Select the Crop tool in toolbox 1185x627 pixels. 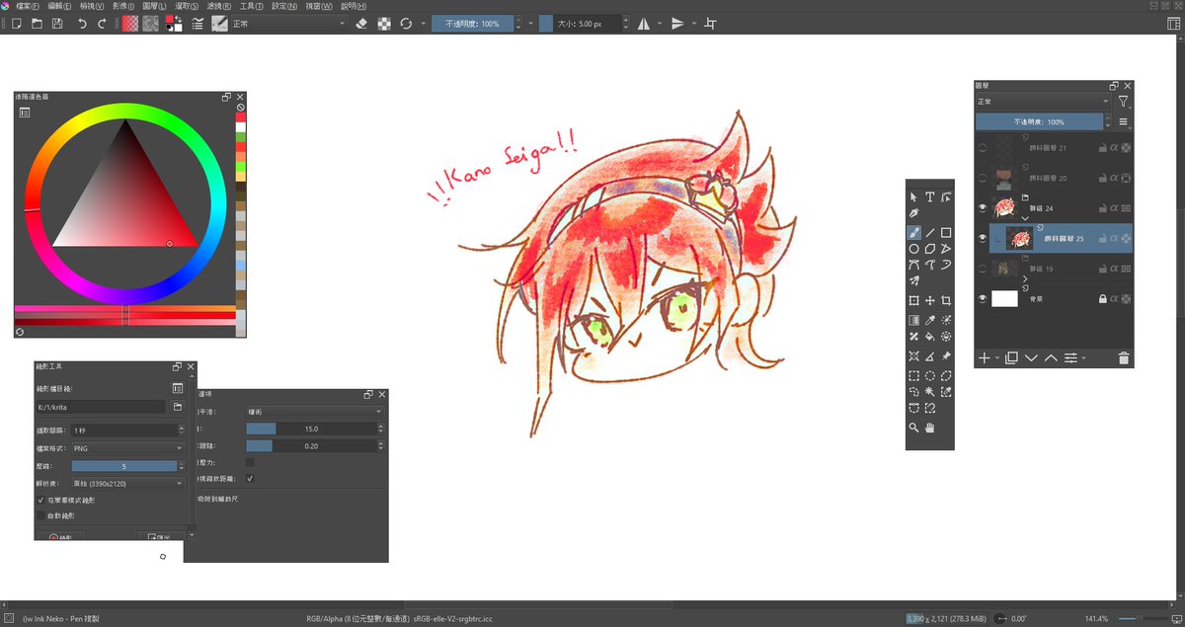point(946,300)
